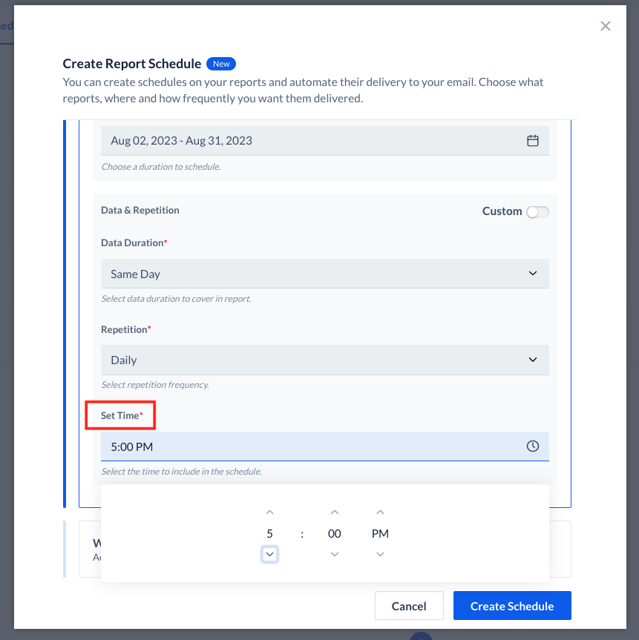Screen dimensions: 639x640
Task: Click the New badge next to the title
Action: [x=220, y=63]
